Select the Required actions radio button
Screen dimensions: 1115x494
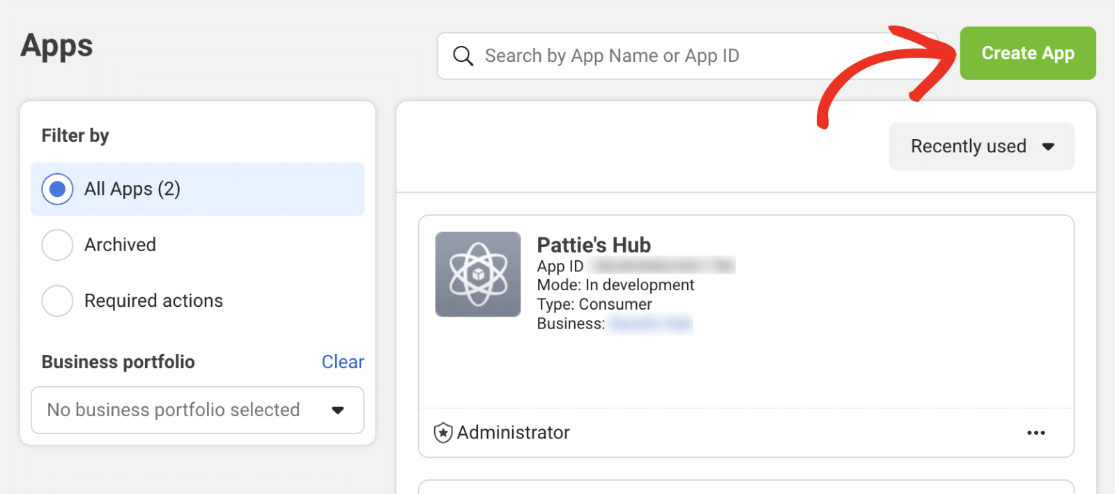click(x=57, y=301)
